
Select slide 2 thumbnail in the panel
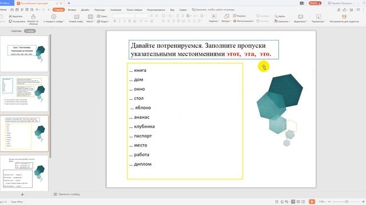(x=24, y=93)
